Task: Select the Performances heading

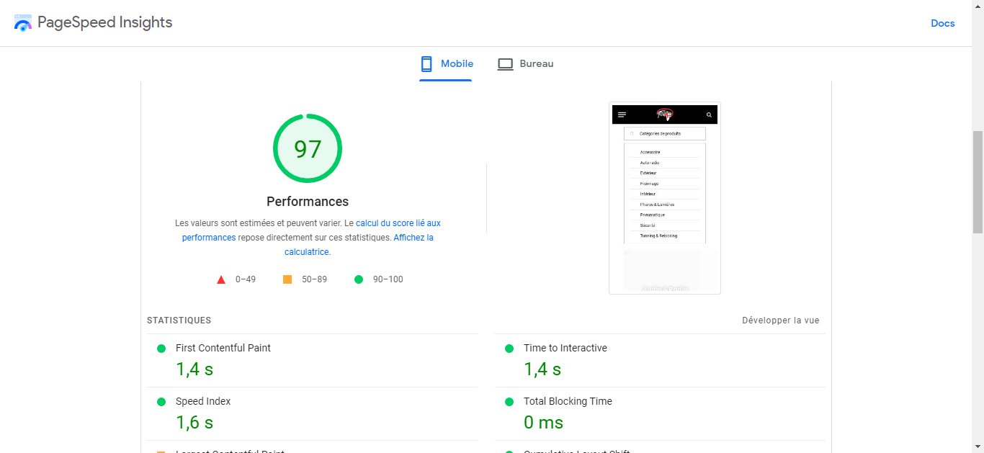Action: tap(308, 202)
